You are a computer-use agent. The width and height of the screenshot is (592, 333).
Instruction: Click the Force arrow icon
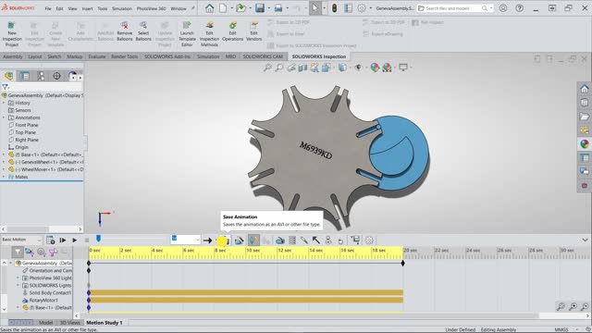316,240
